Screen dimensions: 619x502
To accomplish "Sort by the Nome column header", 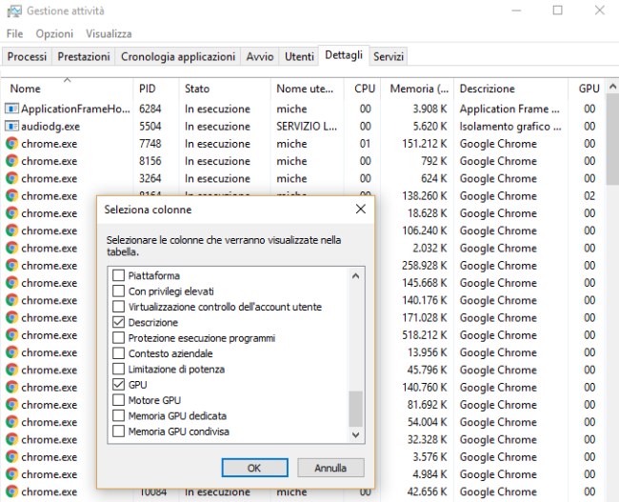I will [26, 89].
